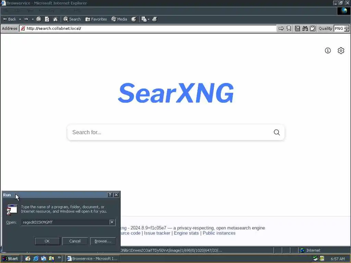The image size is (351, 263).
Task: Click Browse... in the Run dialog
Action: 103,241
